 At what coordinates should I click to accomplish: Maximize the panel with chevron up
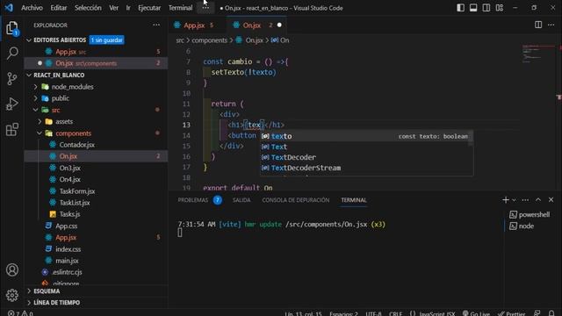538,200
